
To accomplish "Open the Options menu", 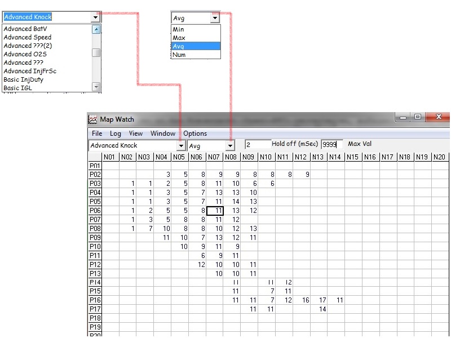I will (195, 134).
